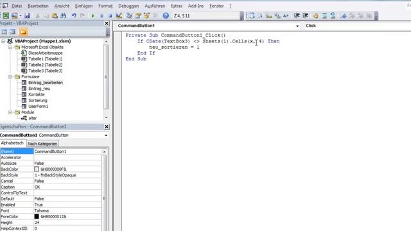
Task: Click the Insert UserForm toolbar icon
Action: [14, 15]
